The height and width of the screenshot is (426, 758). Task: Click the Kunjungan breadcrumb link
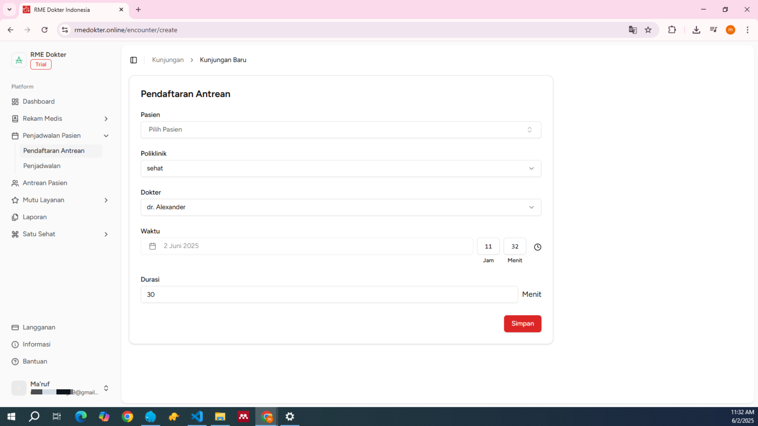(168, 60)
